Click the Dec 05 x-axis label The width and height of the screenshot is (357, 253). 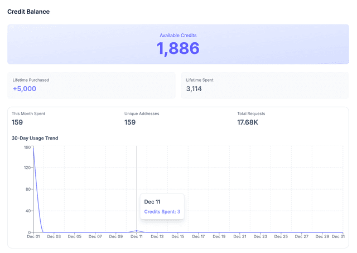(x=75, y=236)
